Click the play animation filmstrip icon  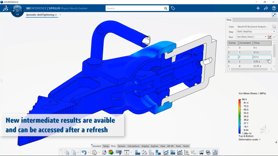[x=119, y=152]
